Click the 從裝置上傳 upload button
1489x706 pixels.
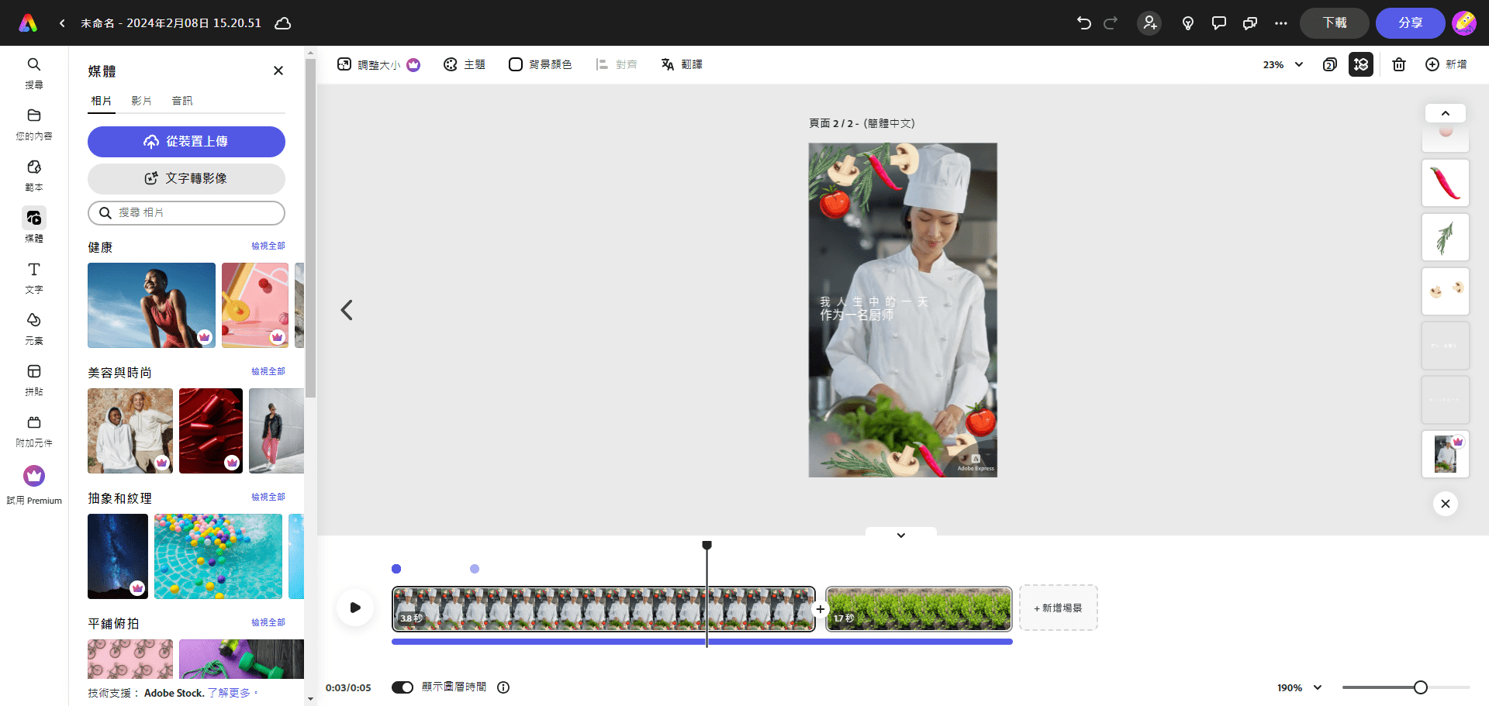(x=186, y=142)
